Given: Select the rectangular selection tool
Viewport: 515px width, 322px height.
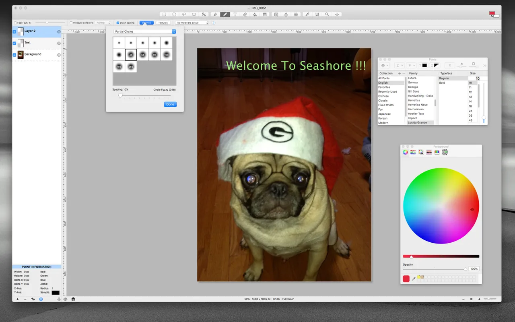Looking at the screenshot, I should (164, 14).
